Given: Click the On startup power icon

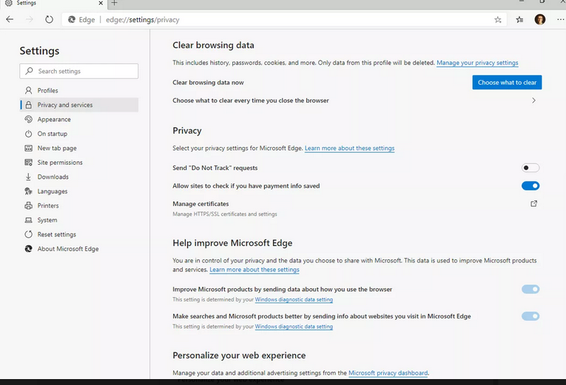Looking at the screenshot, I should [x=29, y=134].
